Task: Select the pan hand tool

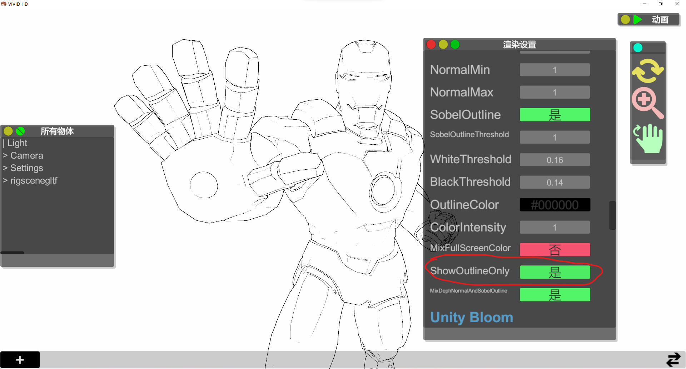Action: coord(648,139)
